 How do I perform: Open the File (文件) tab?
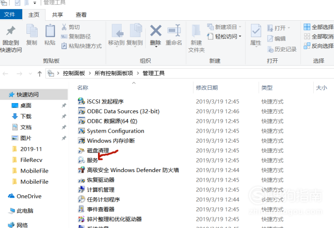click(10, 14)
